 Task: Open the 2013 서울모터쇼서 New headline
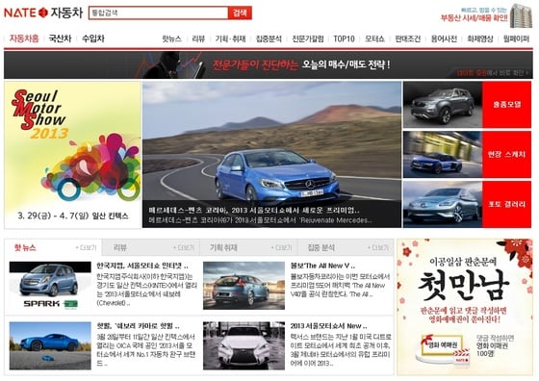(328, 326)
